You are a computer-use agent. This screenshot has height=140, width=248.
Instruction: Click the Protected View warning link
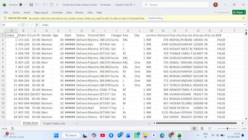pos(87,18)
